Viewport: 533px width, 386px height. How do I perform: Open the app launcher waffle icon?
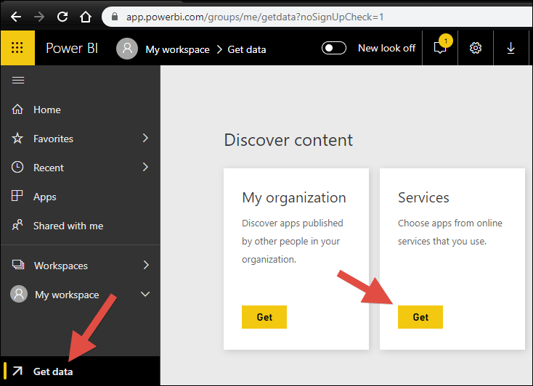tap(17, 49)
